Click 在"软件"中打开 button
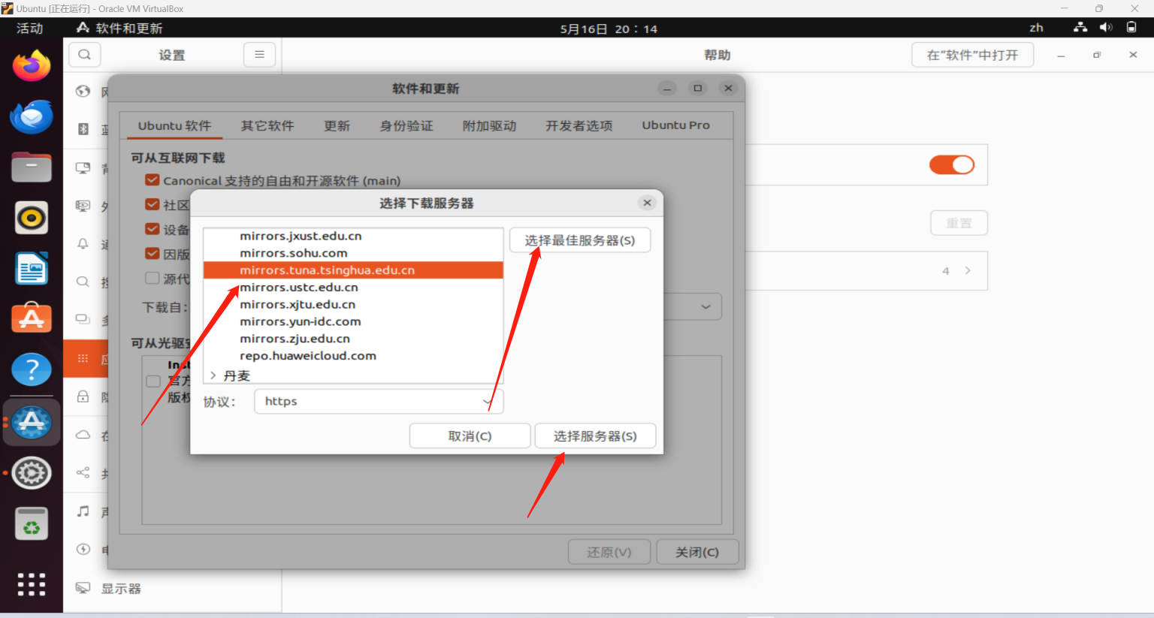 [x=973, y=55]
